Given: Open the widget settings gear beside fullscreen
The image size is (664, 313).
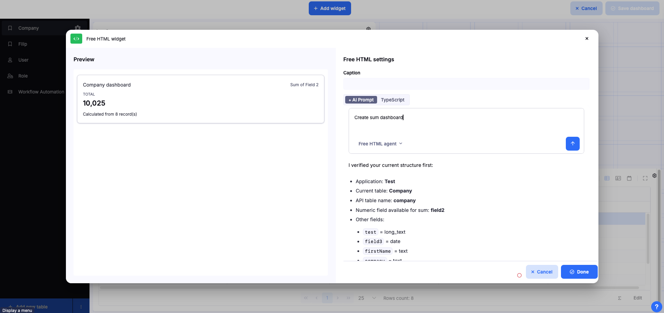Looking at the screenshot, I should (654, 176).
